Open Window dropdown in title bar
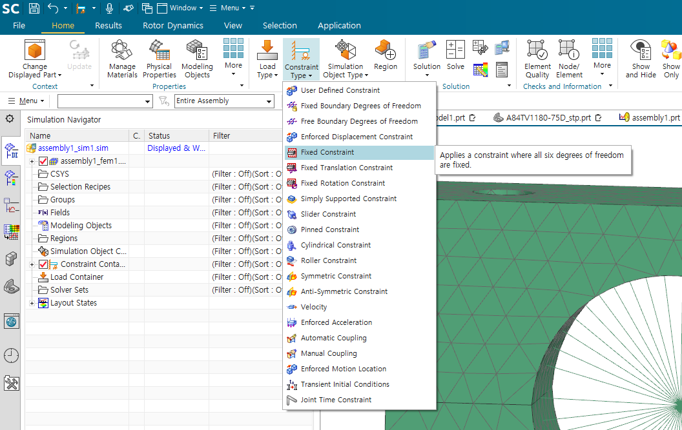This screenshot has width=682, height=430. (180, 8)
